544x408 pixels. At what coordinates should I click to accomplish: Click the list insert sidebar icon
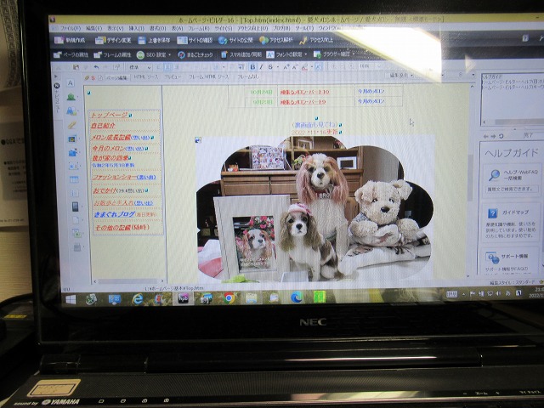[x=74, y=193]
